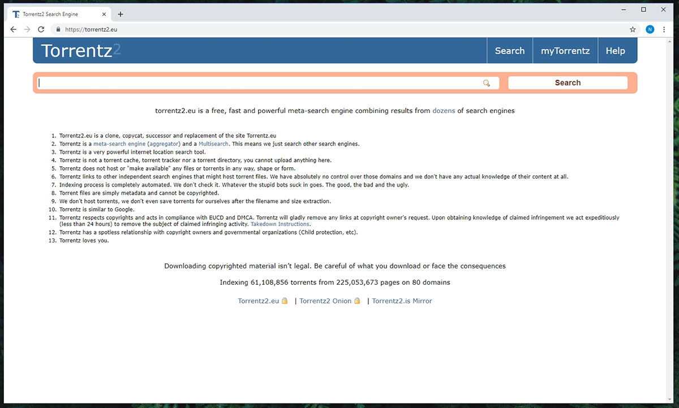Visit the Torrentz2 Onion footer link
This screenshot has height=408, width=679.
coord(325,301)
